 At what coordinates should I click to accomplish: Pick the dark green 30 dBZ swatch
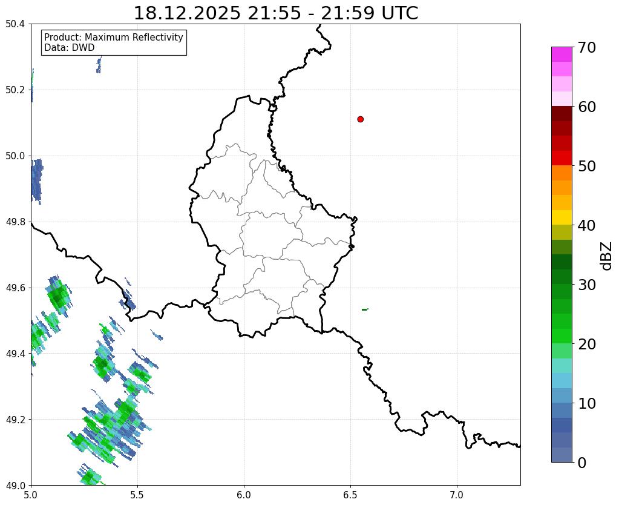(562, 277)
